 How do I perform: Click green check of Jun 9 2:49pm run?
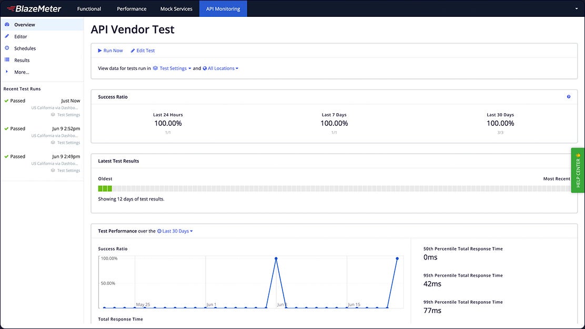[x=6, y=156]
